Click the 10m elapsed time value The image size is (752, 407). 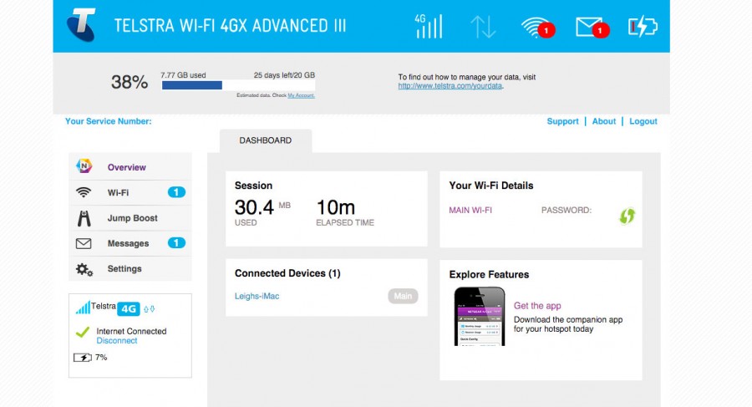click(336, 208)
